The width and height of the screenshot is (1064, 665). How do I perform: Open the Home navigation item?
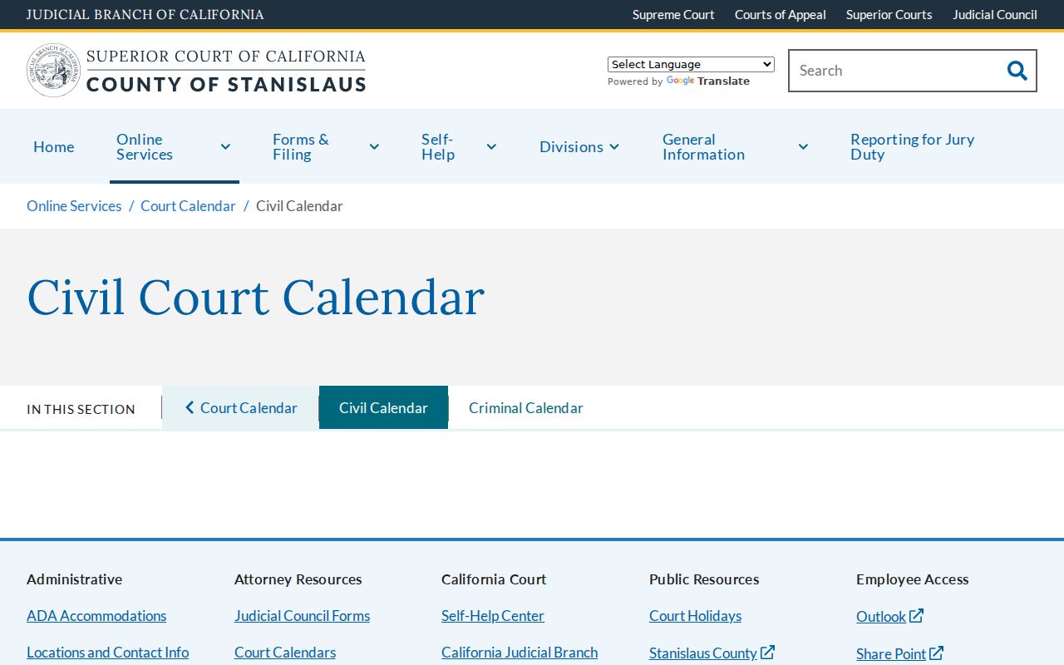point(54,146)
